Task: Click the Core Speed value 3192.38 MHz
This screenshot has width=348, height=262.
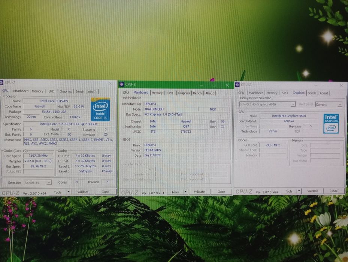Action: (38, 156)
